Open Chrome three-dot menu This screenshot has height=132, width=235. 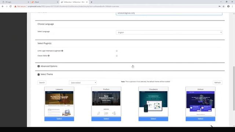(232, 7)
